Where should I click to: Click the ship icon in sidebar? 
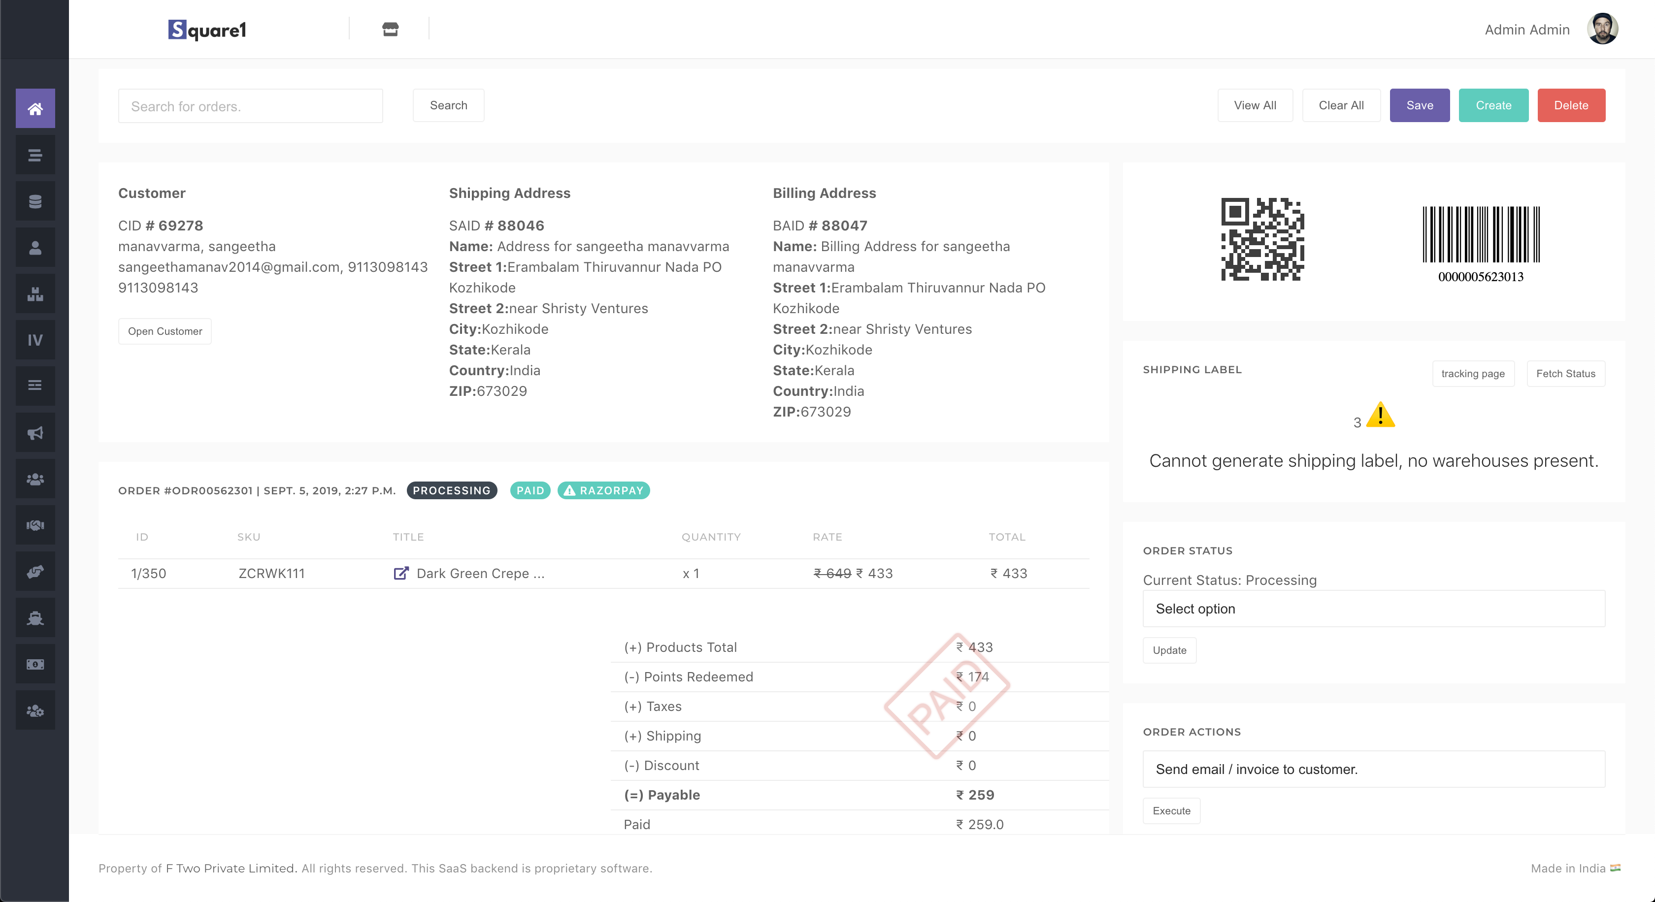[x=35, y=617]
